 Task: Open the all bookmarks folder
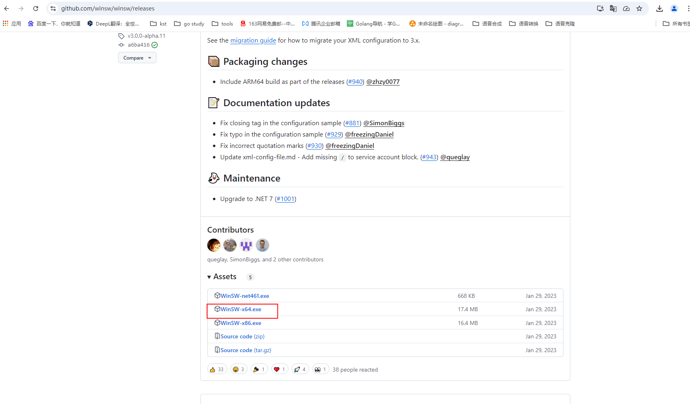click(x=676, y=24)
